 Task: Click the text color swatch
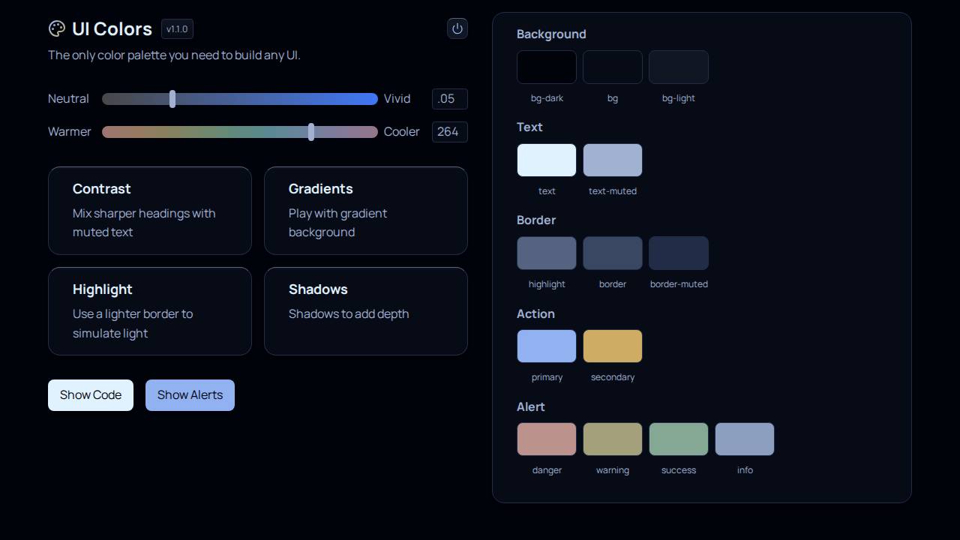pyautogui.click(x=546, y=160)
